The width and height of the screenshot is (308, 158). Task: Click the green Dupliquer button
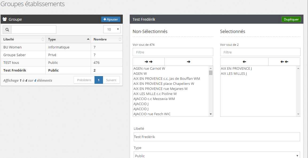tap(291, 19)
